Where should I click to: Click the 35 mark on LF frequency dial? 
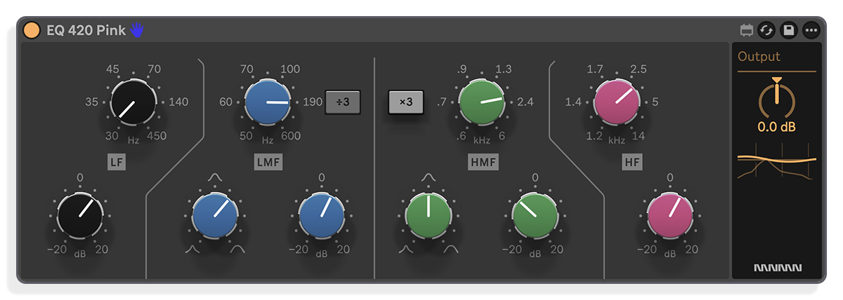click(x=92, y=102)
